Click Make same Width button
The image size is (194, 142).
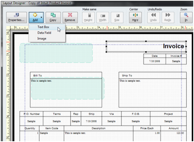point(103,18)
